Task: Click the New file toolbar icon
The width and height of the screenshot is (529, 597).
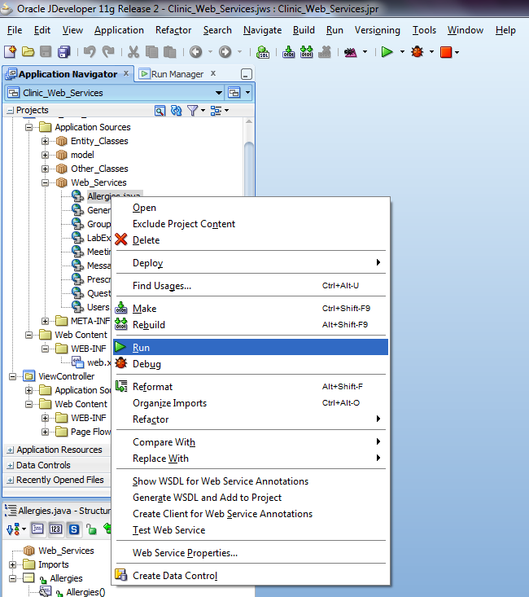Action: (x=10, y=51)
